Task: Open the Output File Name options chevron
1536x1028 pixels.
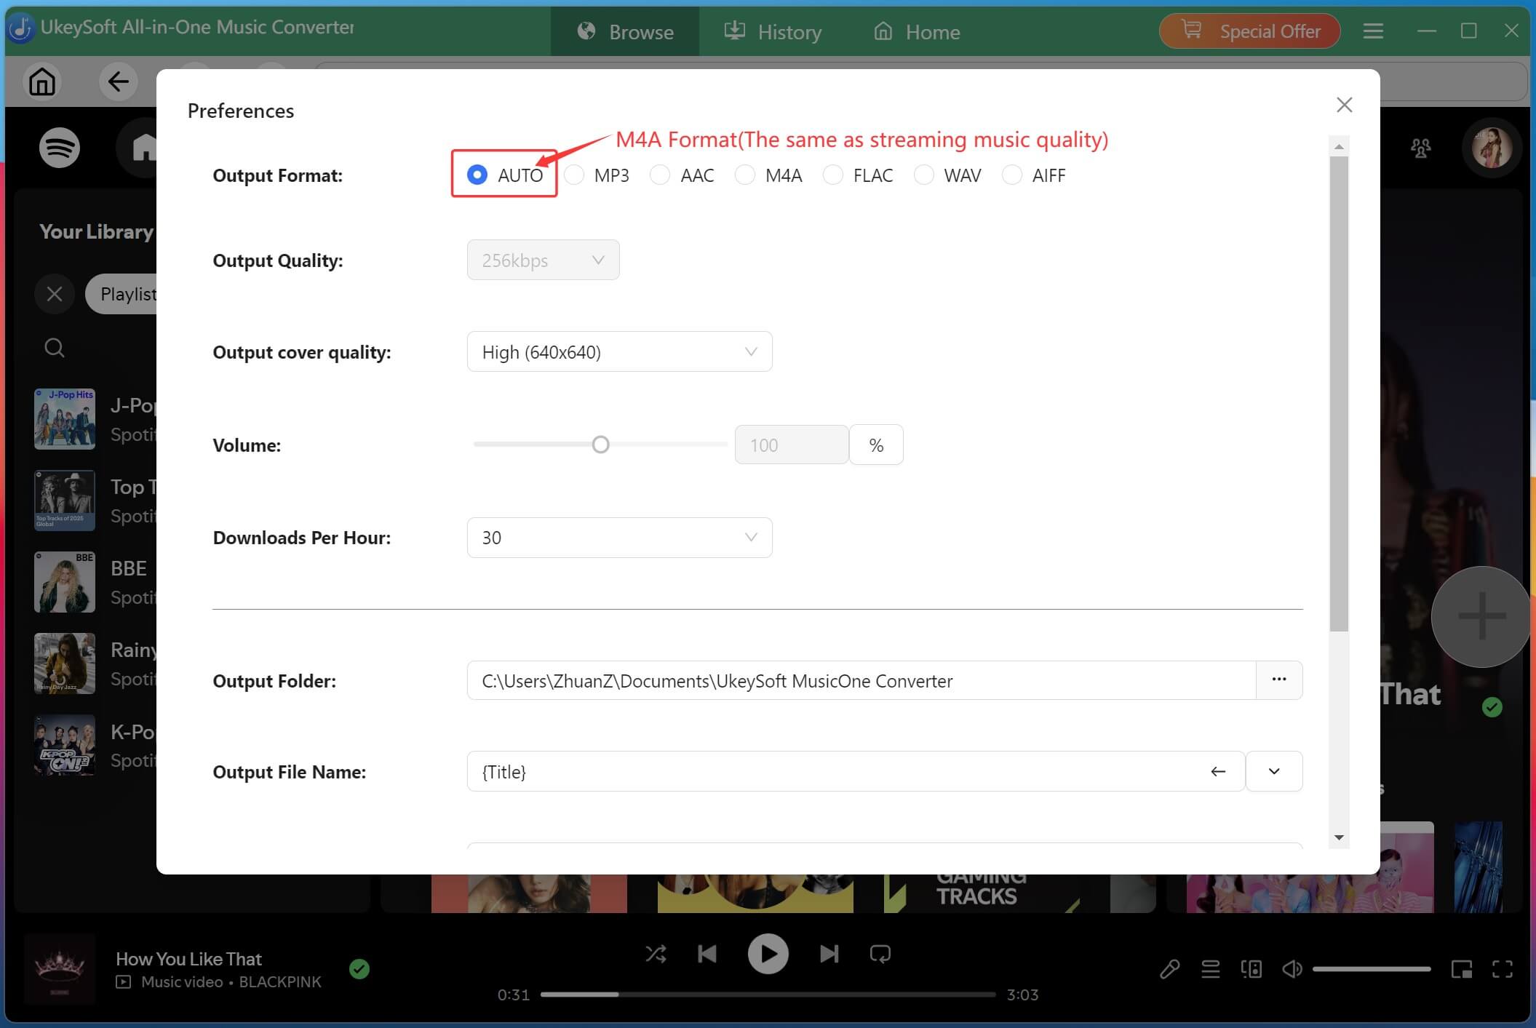Action: [x=1273, y=771]
